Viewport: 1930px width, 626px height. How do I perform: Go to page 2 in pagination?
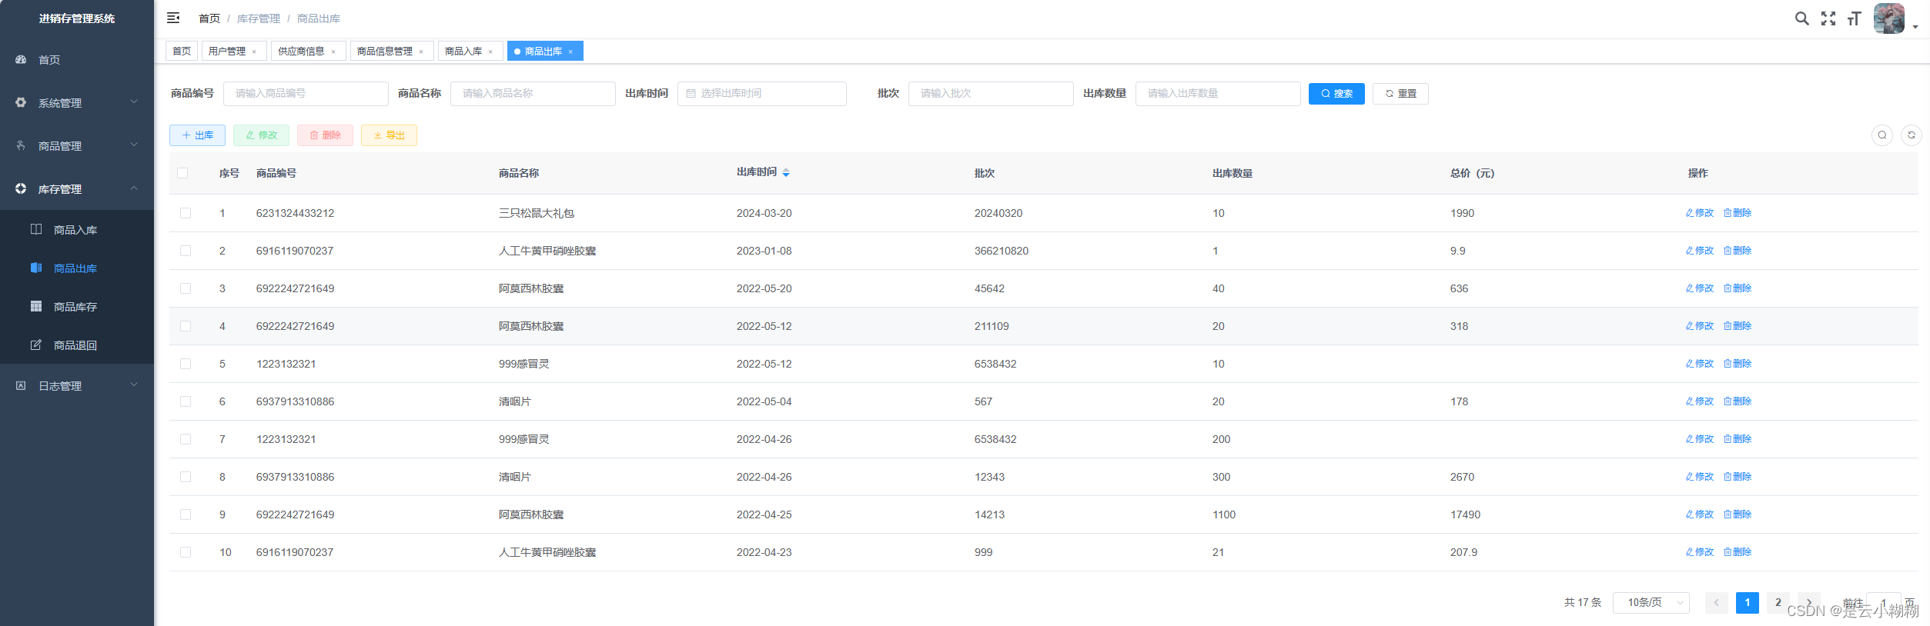pos(1778,602)
